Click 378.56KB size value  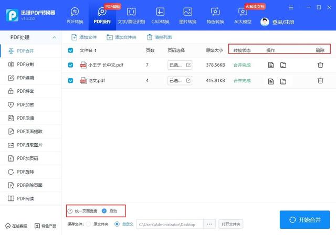tap(215, 65)
